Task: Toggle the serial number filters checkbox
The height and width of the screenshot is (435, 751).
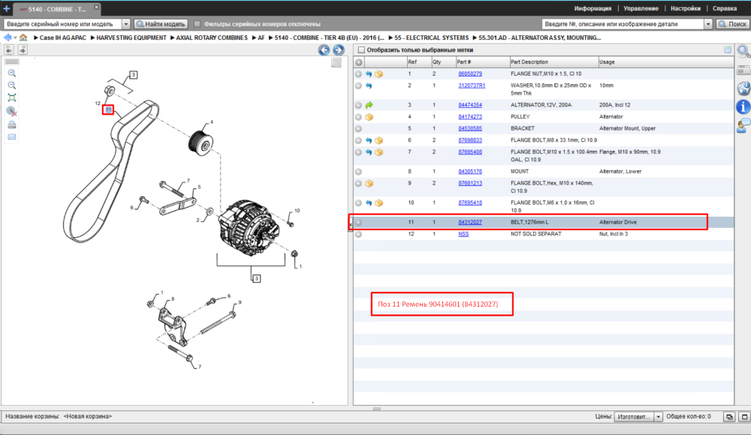Action: coord(197,24)
